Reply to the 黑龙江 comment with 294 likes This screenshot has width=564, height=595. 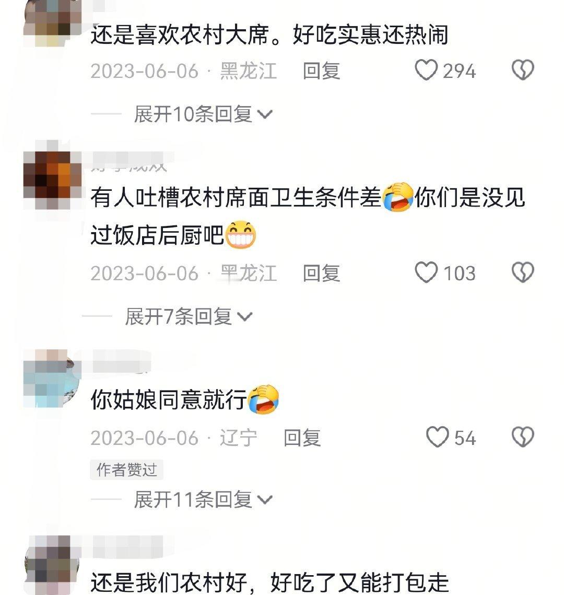321,71
